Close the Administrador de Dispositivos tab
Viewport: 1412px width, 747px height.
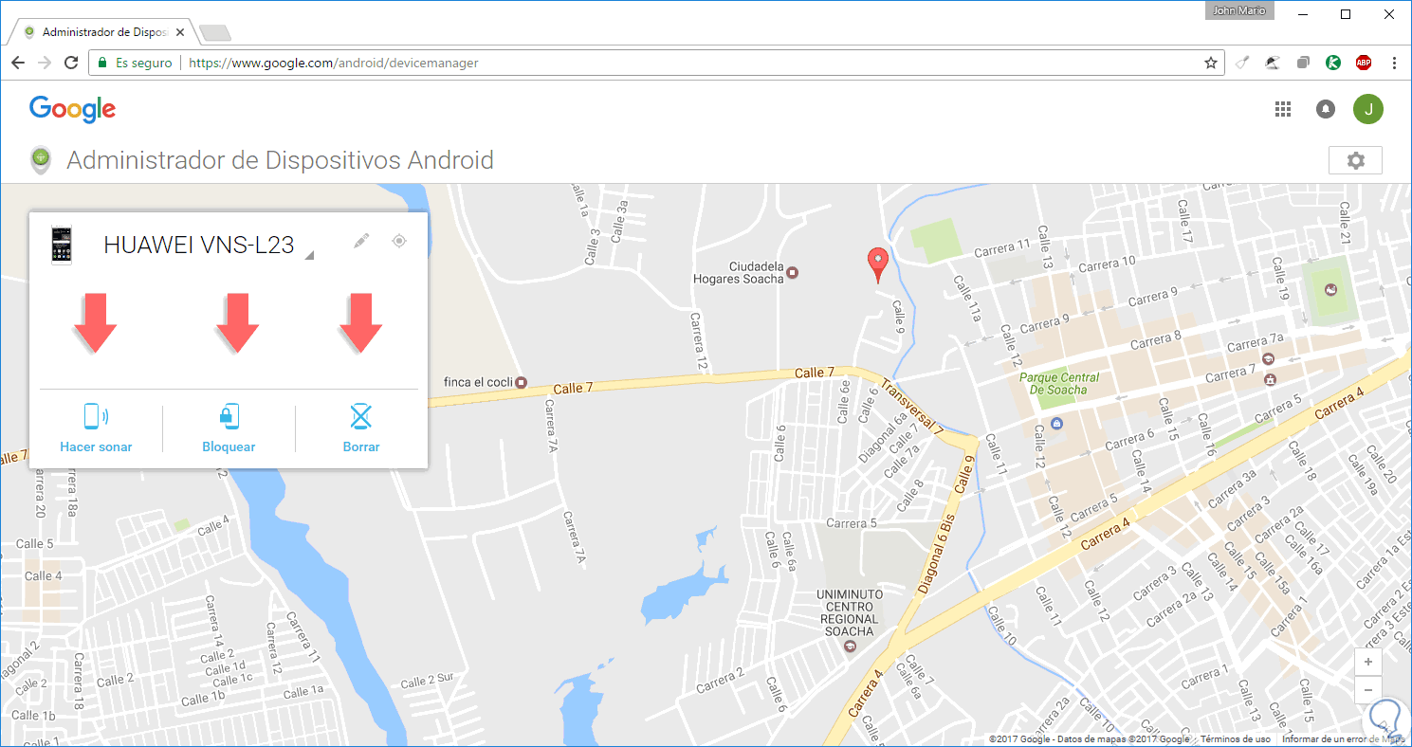180,31
